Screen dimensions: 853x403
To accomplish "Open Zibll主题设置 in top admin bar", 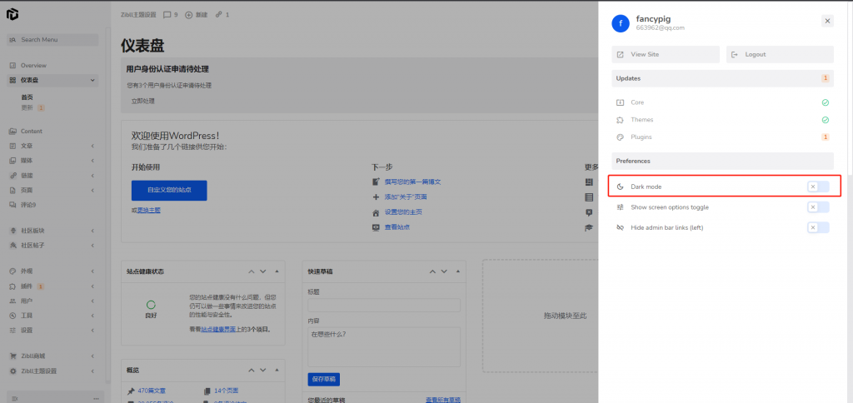I will coord(138,15).
